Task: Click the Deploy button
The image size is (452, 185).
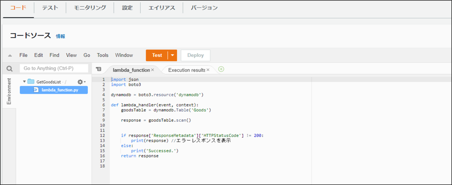Action: pos(195,55)
